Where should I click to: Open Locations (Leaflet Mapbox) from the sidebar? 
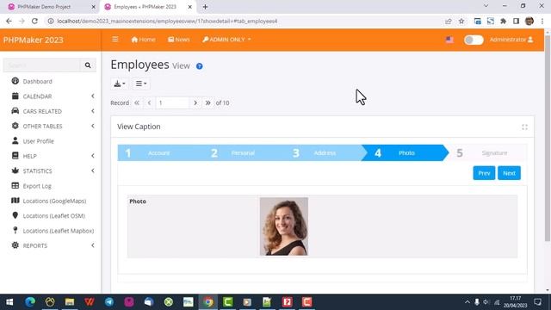tap(59, 231)
